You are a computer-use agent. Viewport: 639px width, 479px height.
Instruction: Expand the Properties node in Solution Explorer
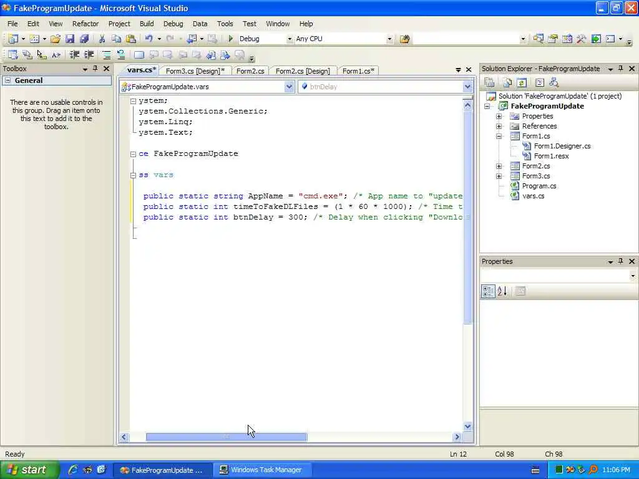point(499,116)
